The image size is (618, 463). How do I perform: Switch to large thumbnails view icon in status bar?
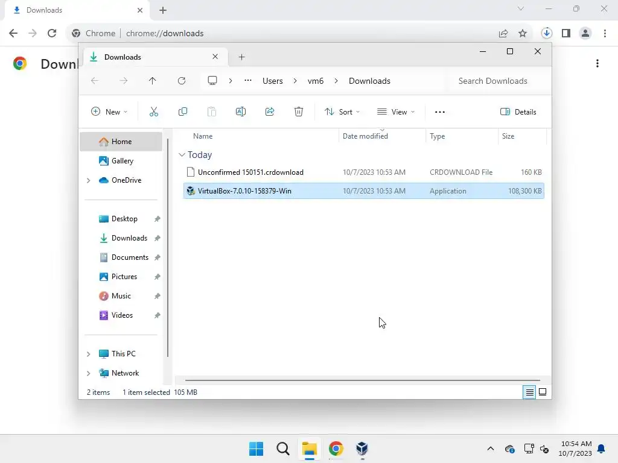click(543, 392)
